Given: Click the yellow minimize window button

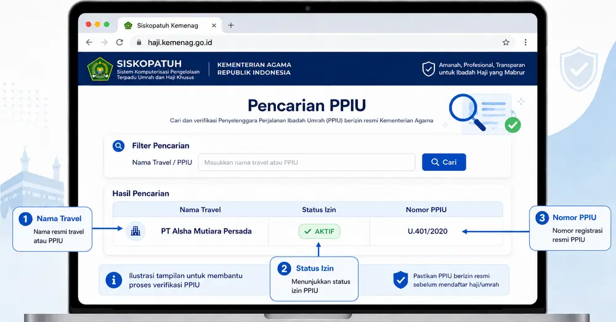Looking at the screenshot, I should (x=97, y=25).
